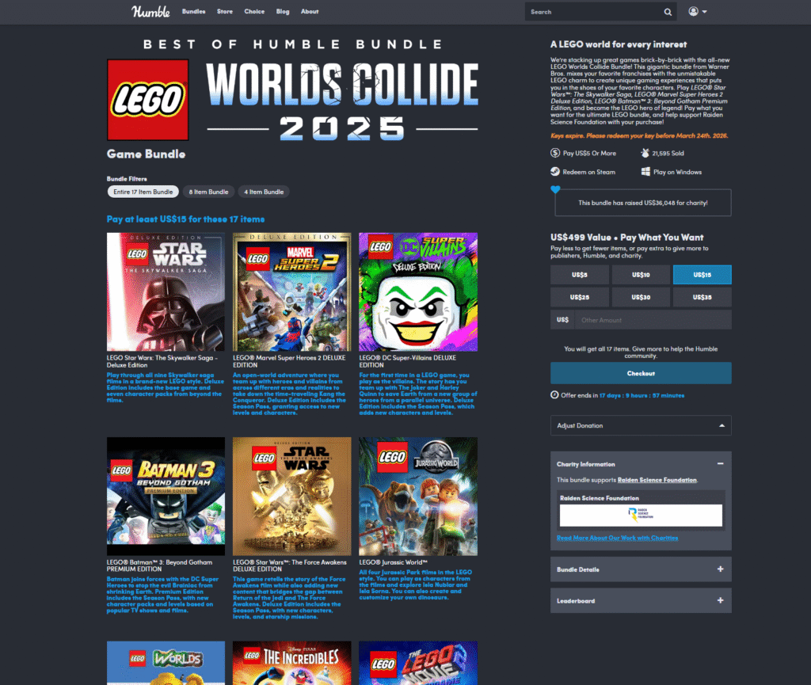Click the Steam redeem icon

point(555,172)
